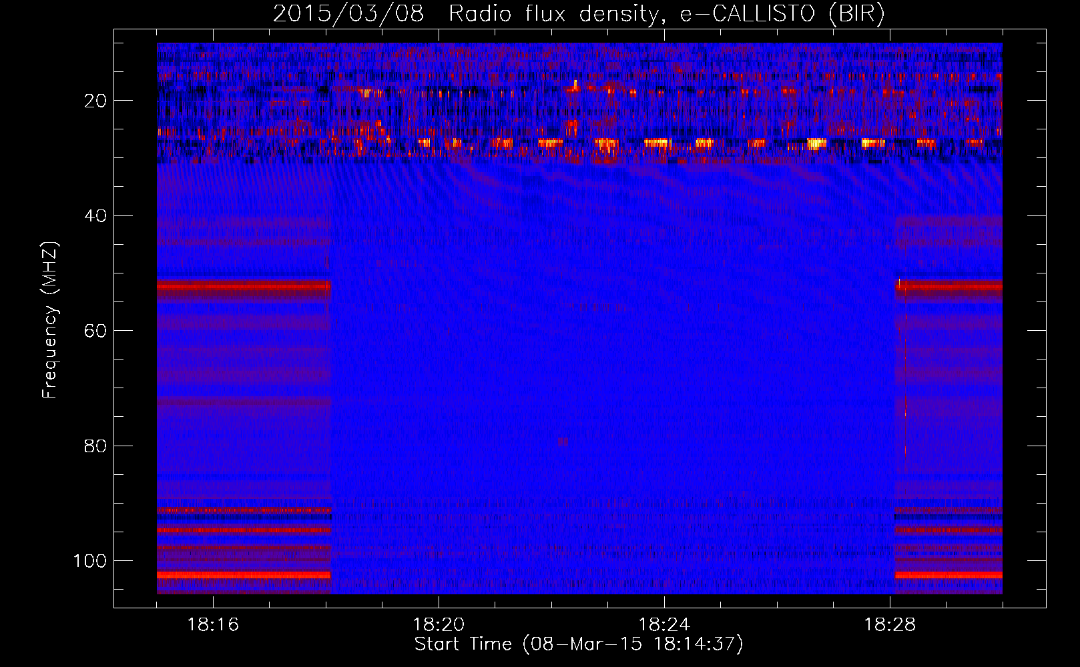Click the plot title '2015/03/08 Radio flux density, e-CALLISTO (BIR)'
Screen dimensions: 1080x667
tap(579, 14)
